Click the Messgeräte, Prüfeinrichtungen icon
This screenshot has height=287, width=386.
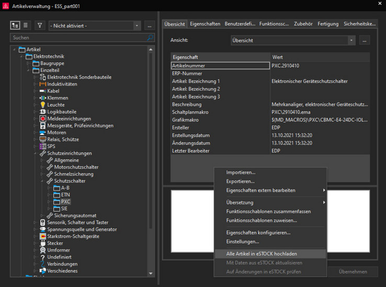pos(43,126)
